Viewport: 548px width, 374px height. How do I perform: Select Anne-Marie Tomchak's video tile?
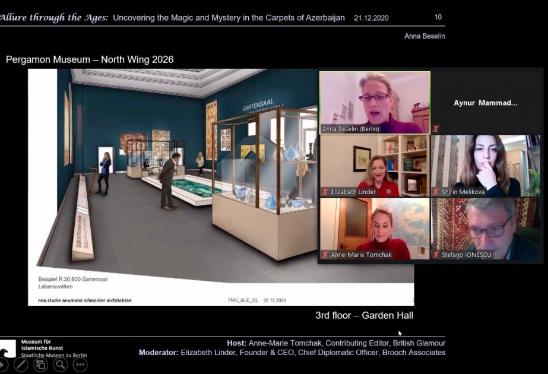(375, 229)
